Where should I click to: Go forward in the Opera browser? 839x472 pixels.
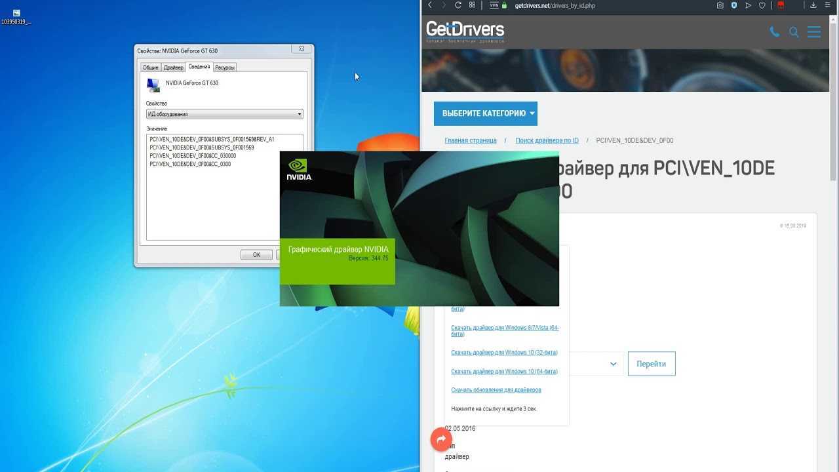click(x=444, y=5)
